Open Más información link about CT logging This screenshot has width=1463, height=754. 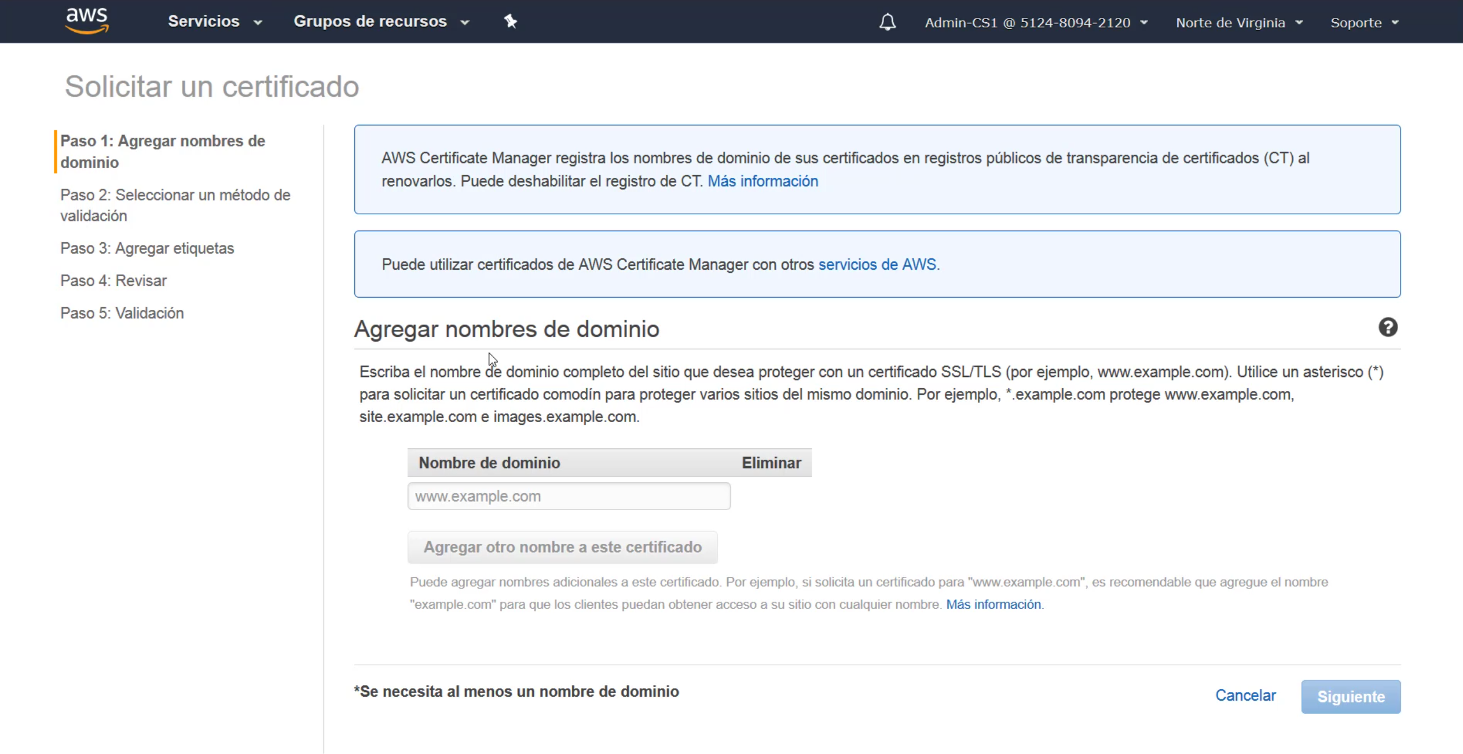coord(762,181)
